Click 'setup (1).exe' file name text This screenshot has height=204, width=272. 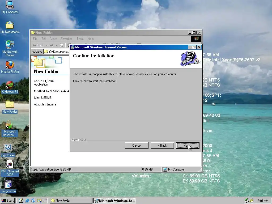(x=44, y=81)
